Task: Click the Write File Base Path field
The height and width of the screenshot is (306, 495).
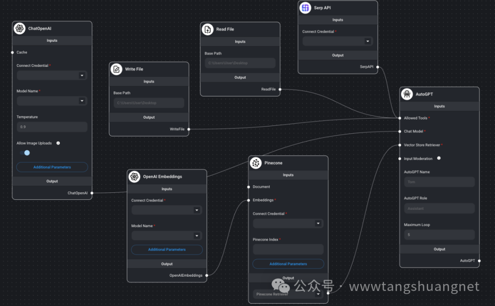Action: coord(149,103)
